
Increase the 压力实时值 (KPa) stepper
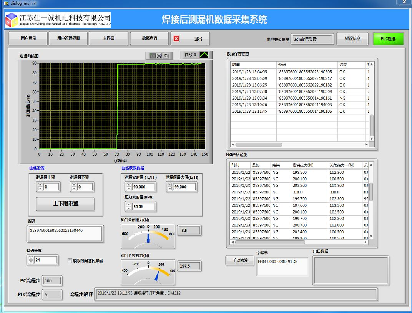129,205
